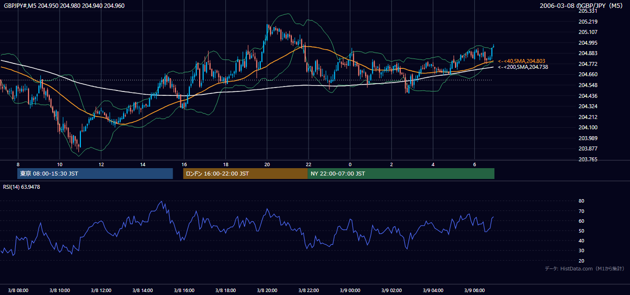Image resolution: width=630 pixels, height=295 pixels.
Task: Click hour label 10 under price chart
Action: [x=60, y=164]
